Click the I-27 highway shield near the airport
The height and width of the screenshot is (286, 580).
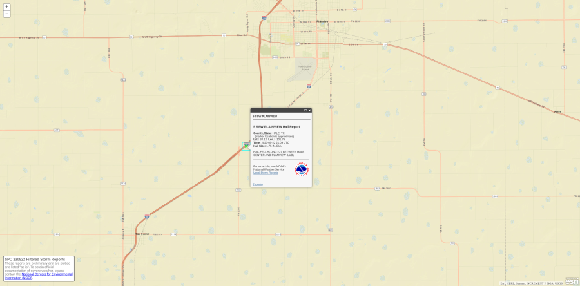click(x=309, y=86)
